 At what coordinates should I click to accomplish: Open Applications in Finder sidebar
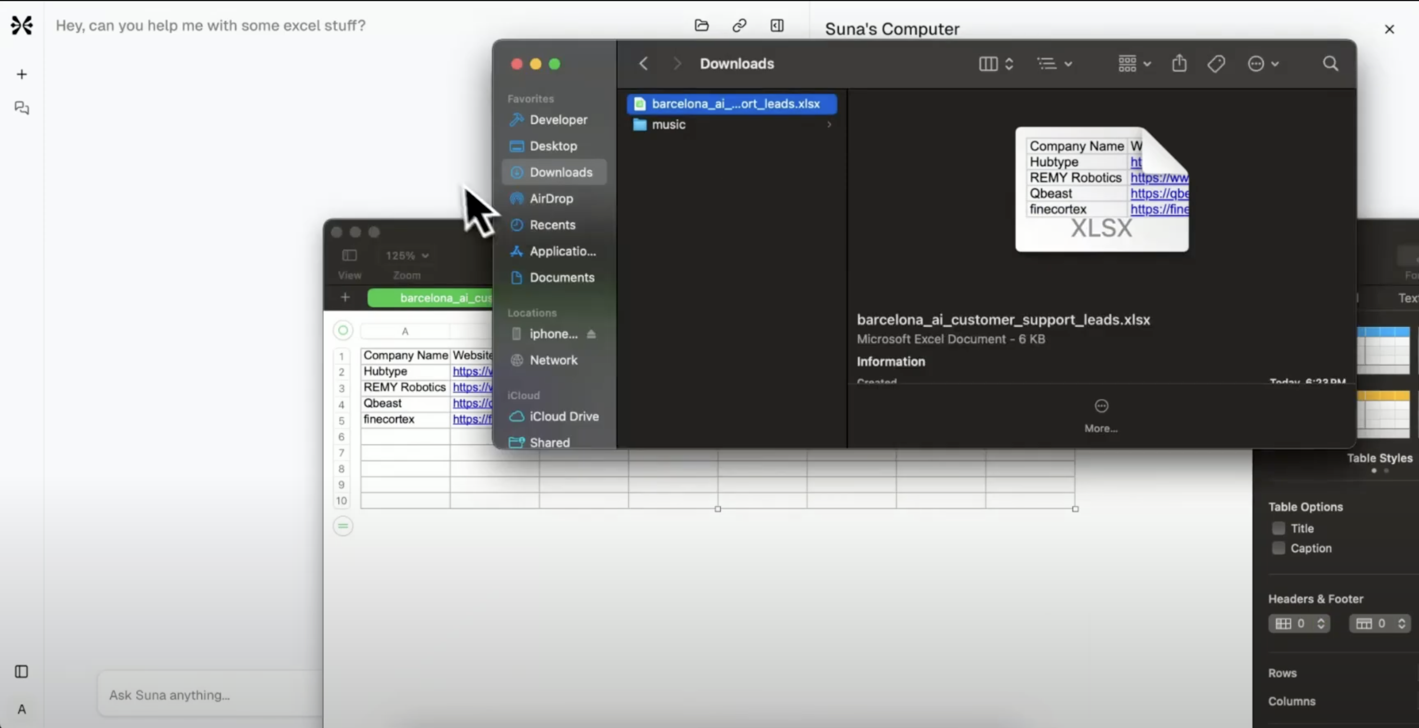pos(554,251)
